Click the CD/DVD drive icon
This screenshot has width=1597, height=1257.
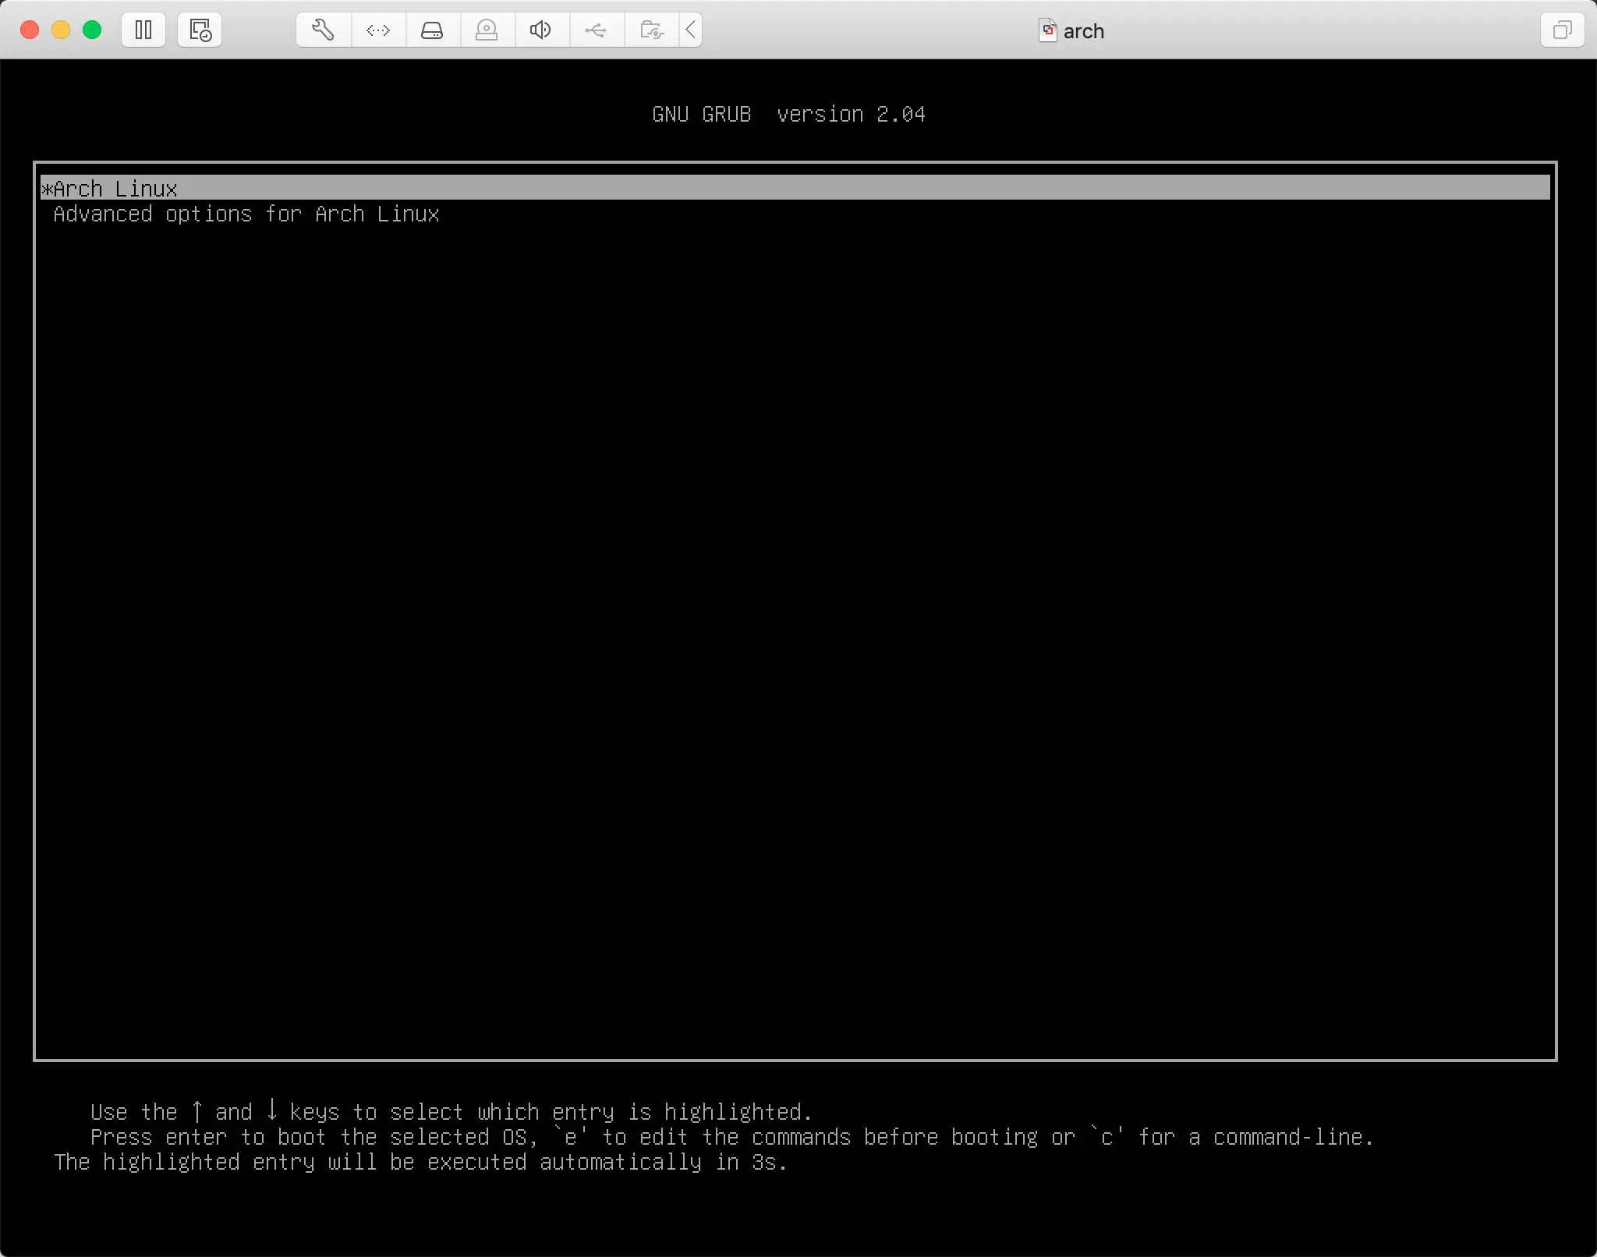click(x=487, y=30)
